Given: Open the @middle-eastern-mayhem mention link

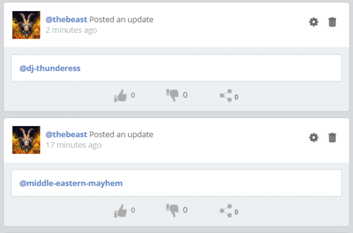Looking at the screenshot, I should click(71, 183).
